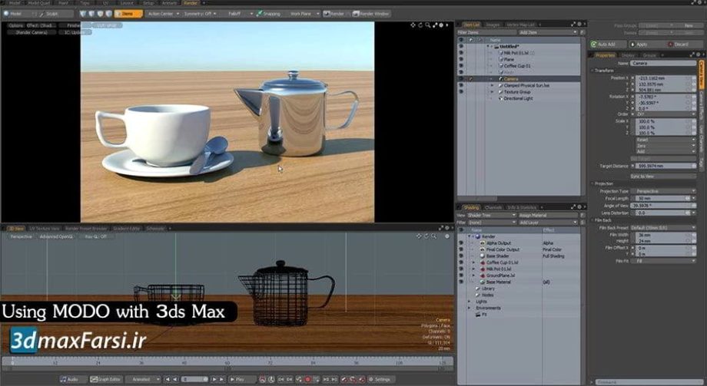Click the Assign Material button

(x=547, y=216)
